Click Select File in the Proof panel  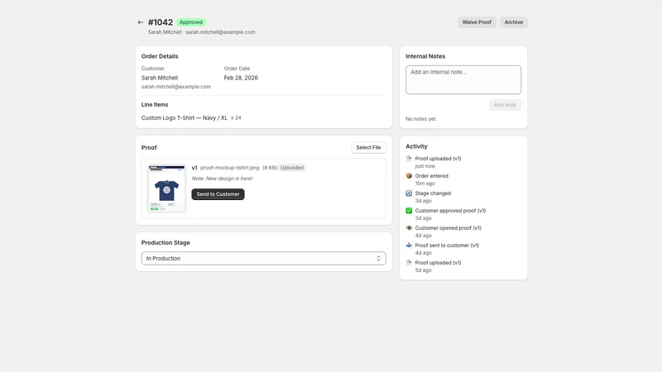pyautogui.click(x=368, y=148)
